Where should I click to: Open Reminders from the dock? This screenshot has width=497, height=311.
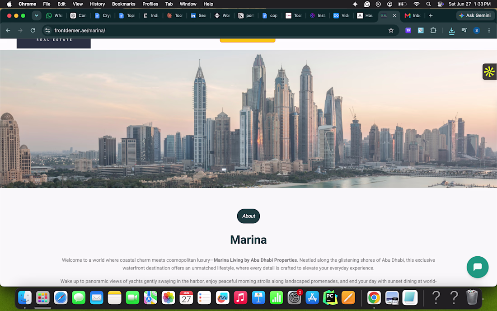click(204, 298)
